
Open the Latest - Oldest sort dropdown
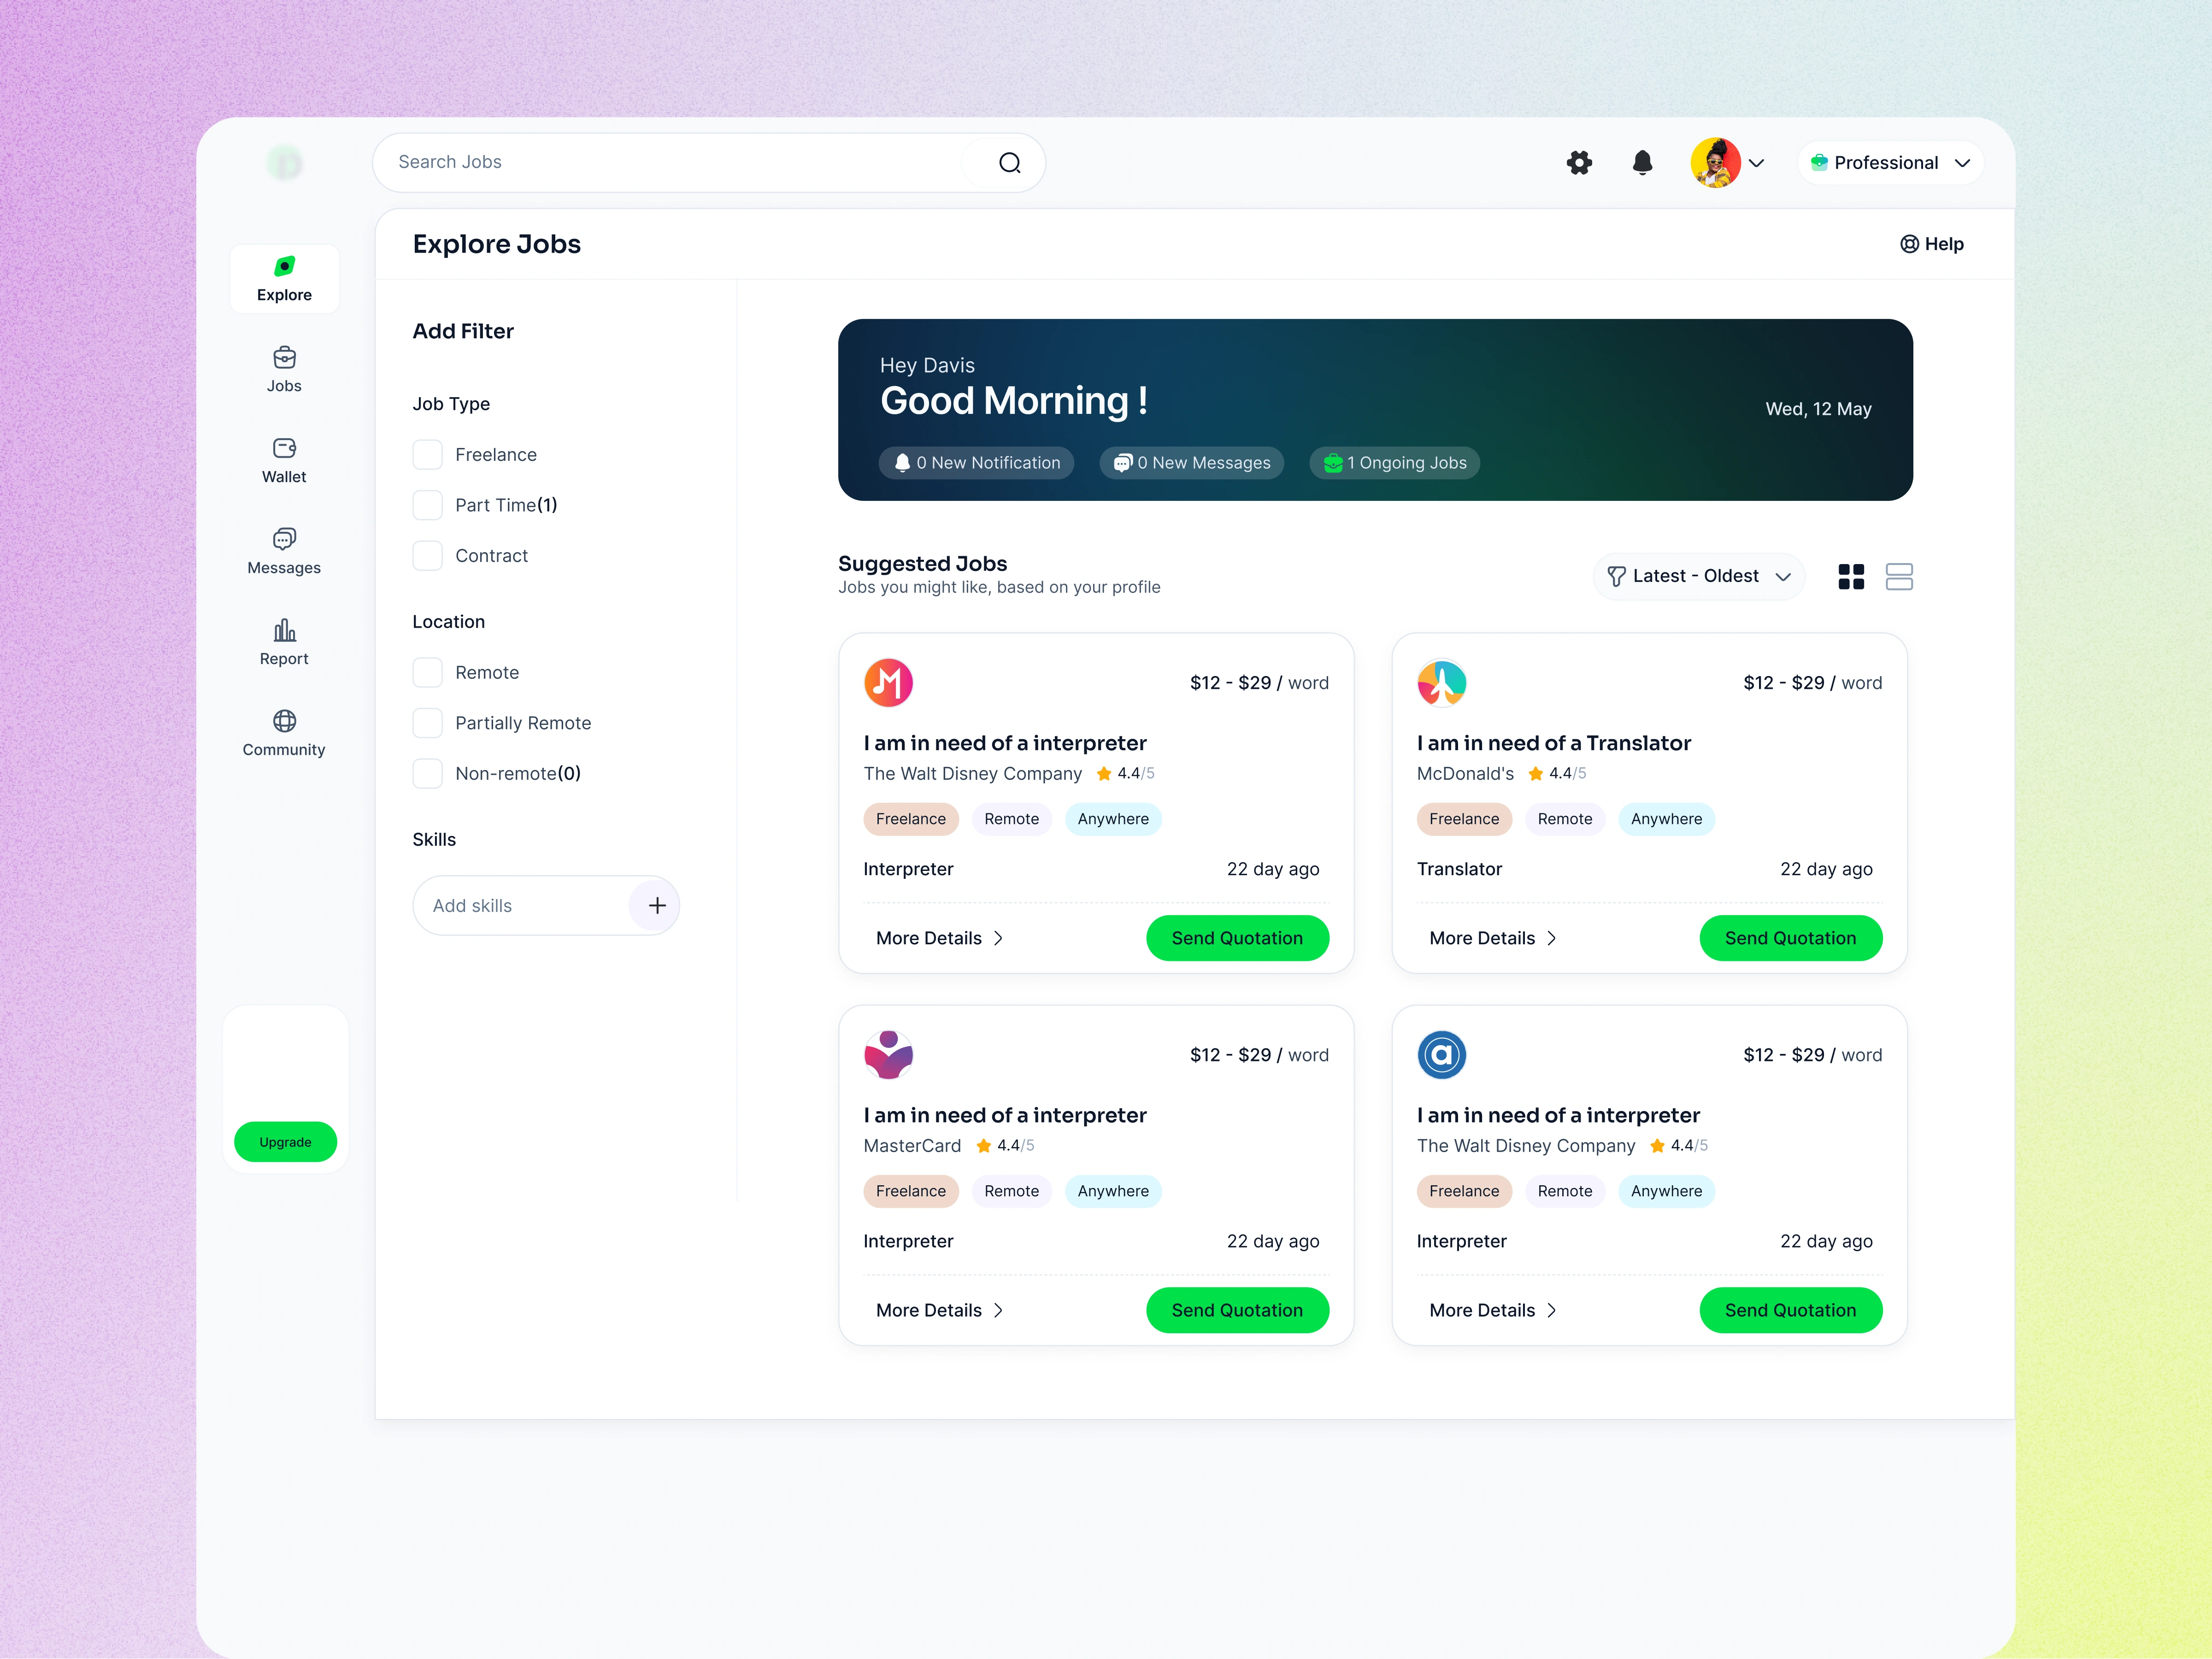click(1698, 576)
